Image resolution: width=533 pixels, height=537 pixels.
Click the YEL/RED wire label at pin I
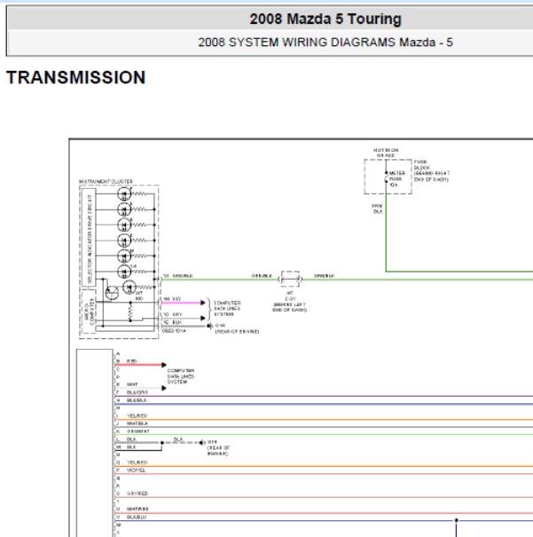[137, 415]
